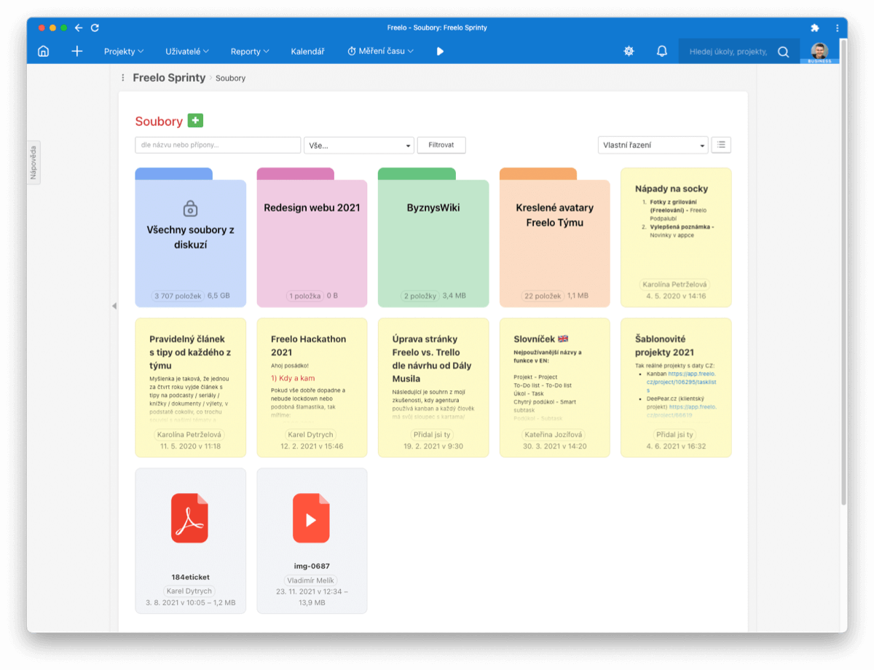Reload the page with the refresh icon
This screenshot has width=874, height=670.
pyautogui.click(x=95, y=28)
